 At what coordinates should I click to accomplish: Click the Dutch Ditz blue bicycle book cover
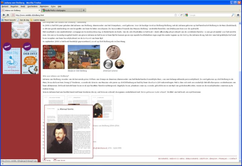click(11, 61)
